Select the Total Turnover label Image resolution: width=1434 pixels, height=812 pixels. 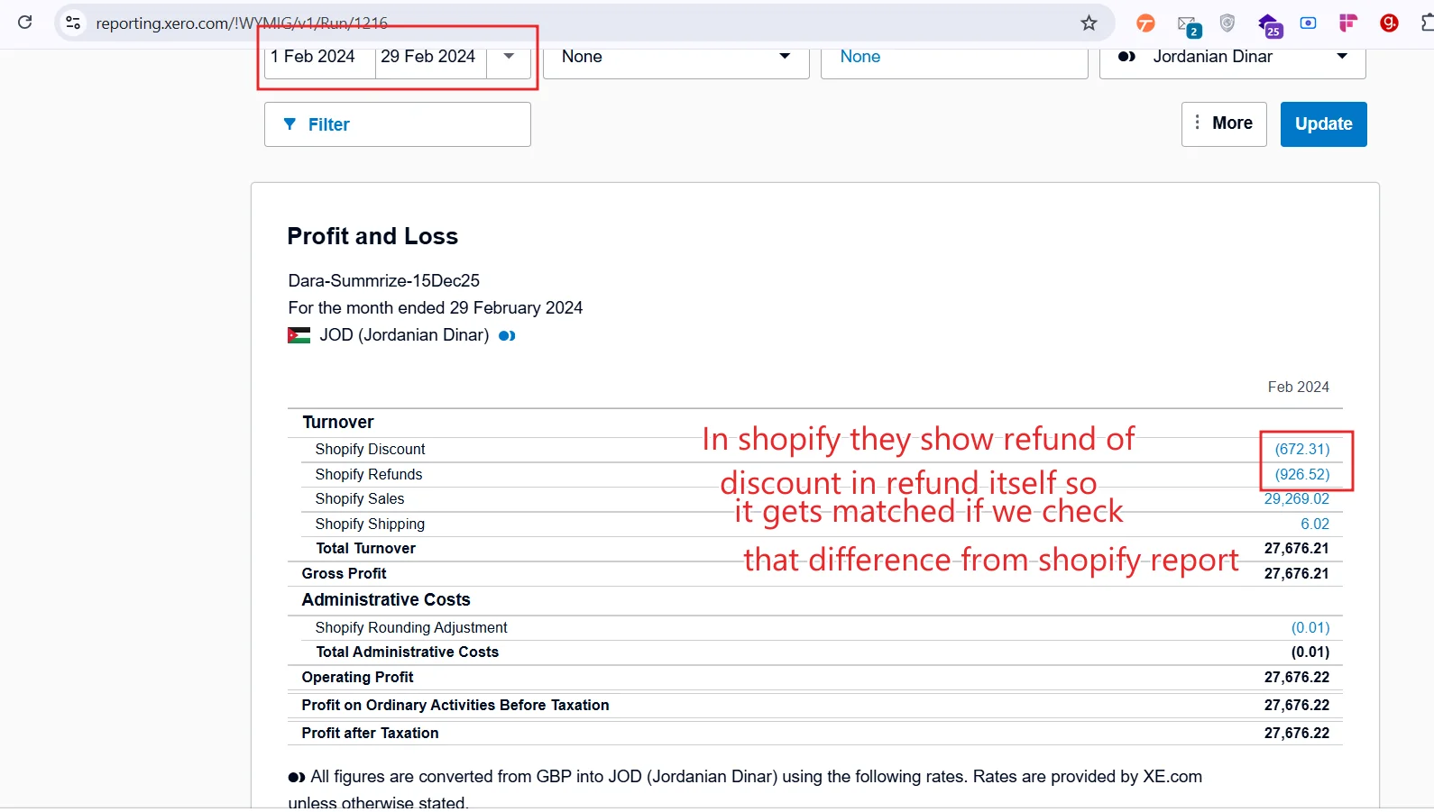click(365, 548)
